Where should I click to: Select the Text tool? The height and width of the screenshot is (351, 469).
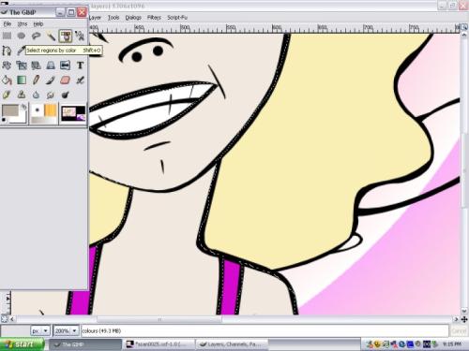(x=80, y=66)
